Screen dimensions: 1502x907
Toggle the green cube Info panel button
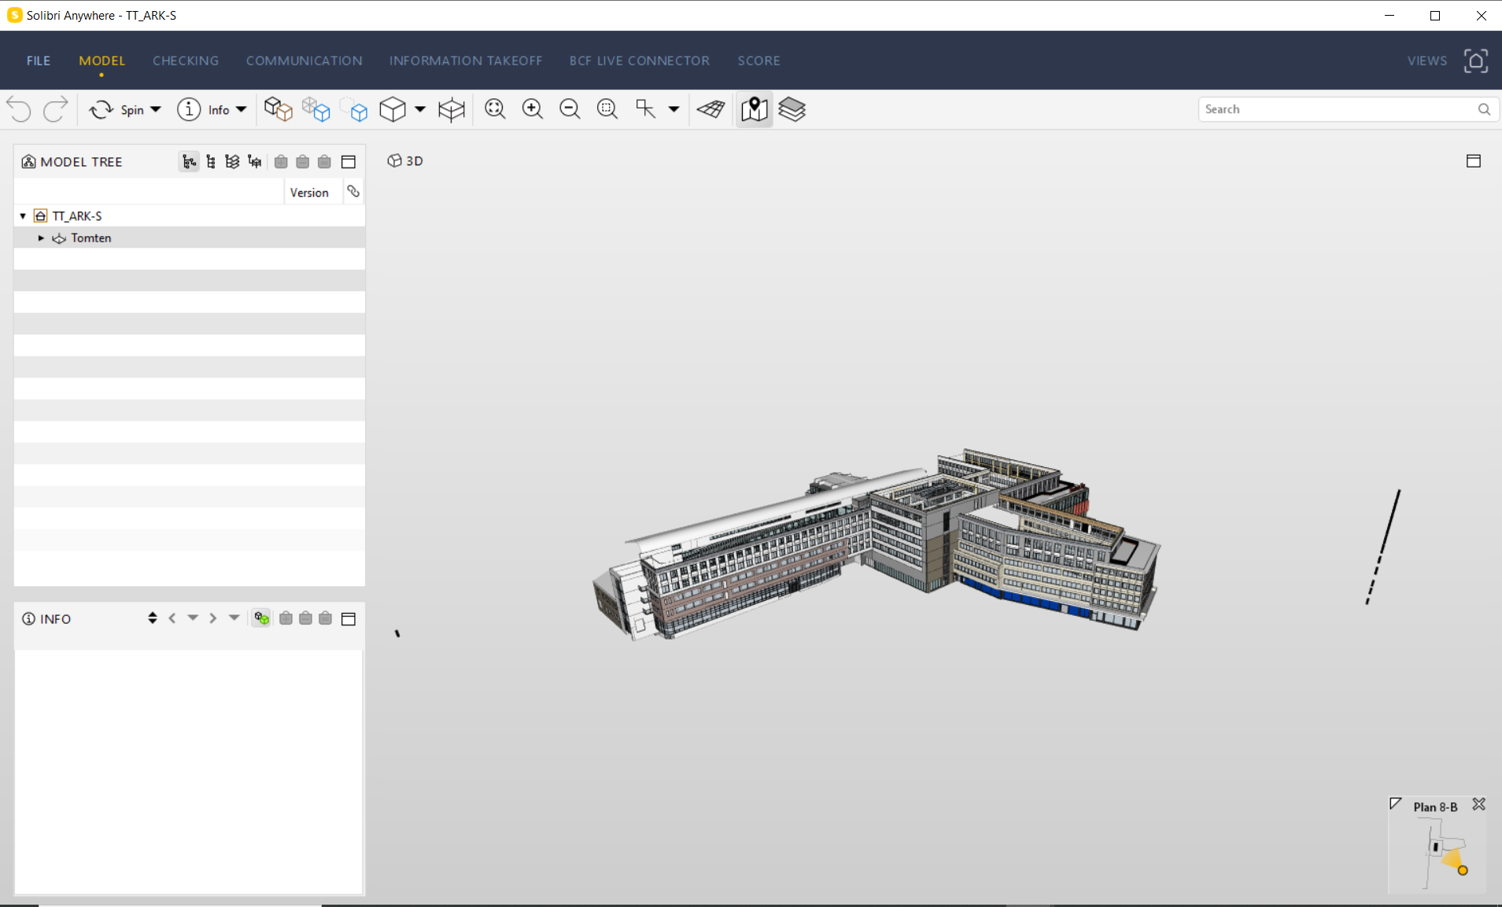tap(261, 618)
